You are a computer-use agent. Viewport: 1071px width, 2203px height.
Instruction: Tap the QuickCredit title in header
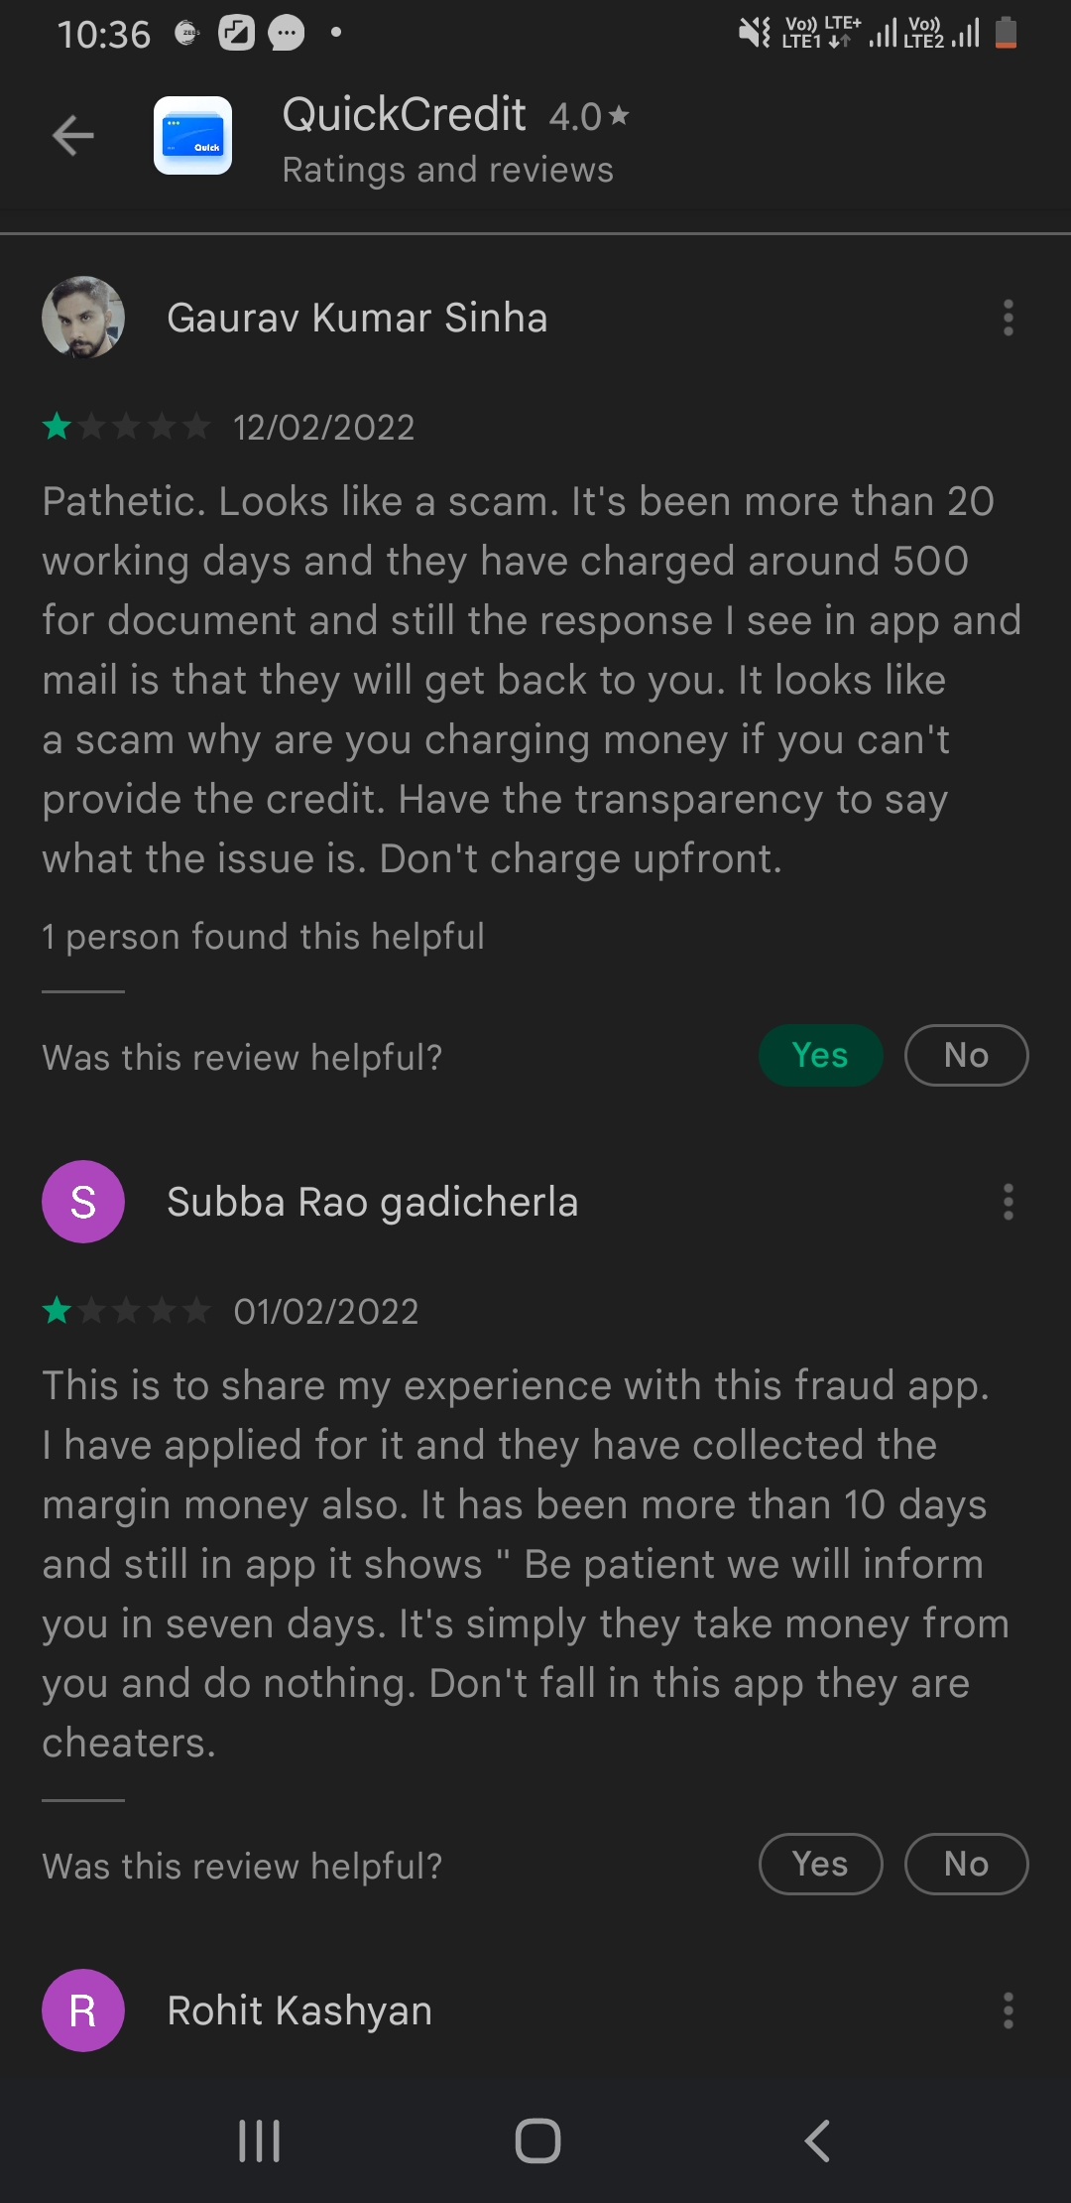pyautogui.click(x=404, y=114)
